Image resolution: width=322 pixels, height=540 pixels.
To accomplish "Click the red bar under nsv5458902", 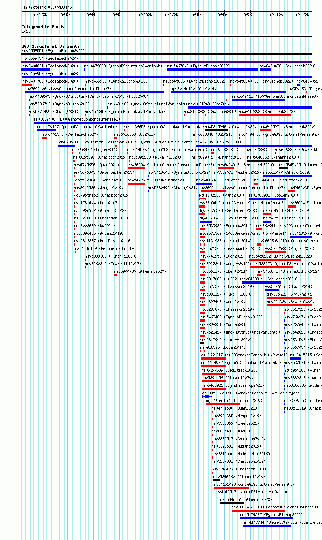I will (x=275, y=260).
